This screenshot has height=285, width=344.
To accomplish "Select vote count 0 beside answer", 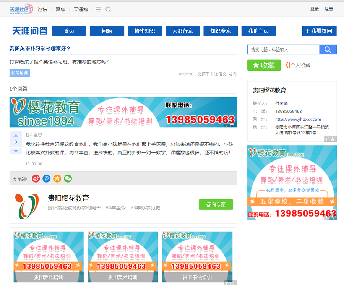I will tap(16, 142).
